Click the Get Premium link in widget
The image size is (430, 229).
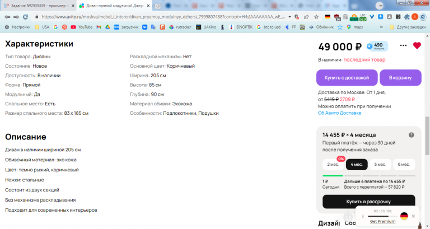tap(382, 221)
